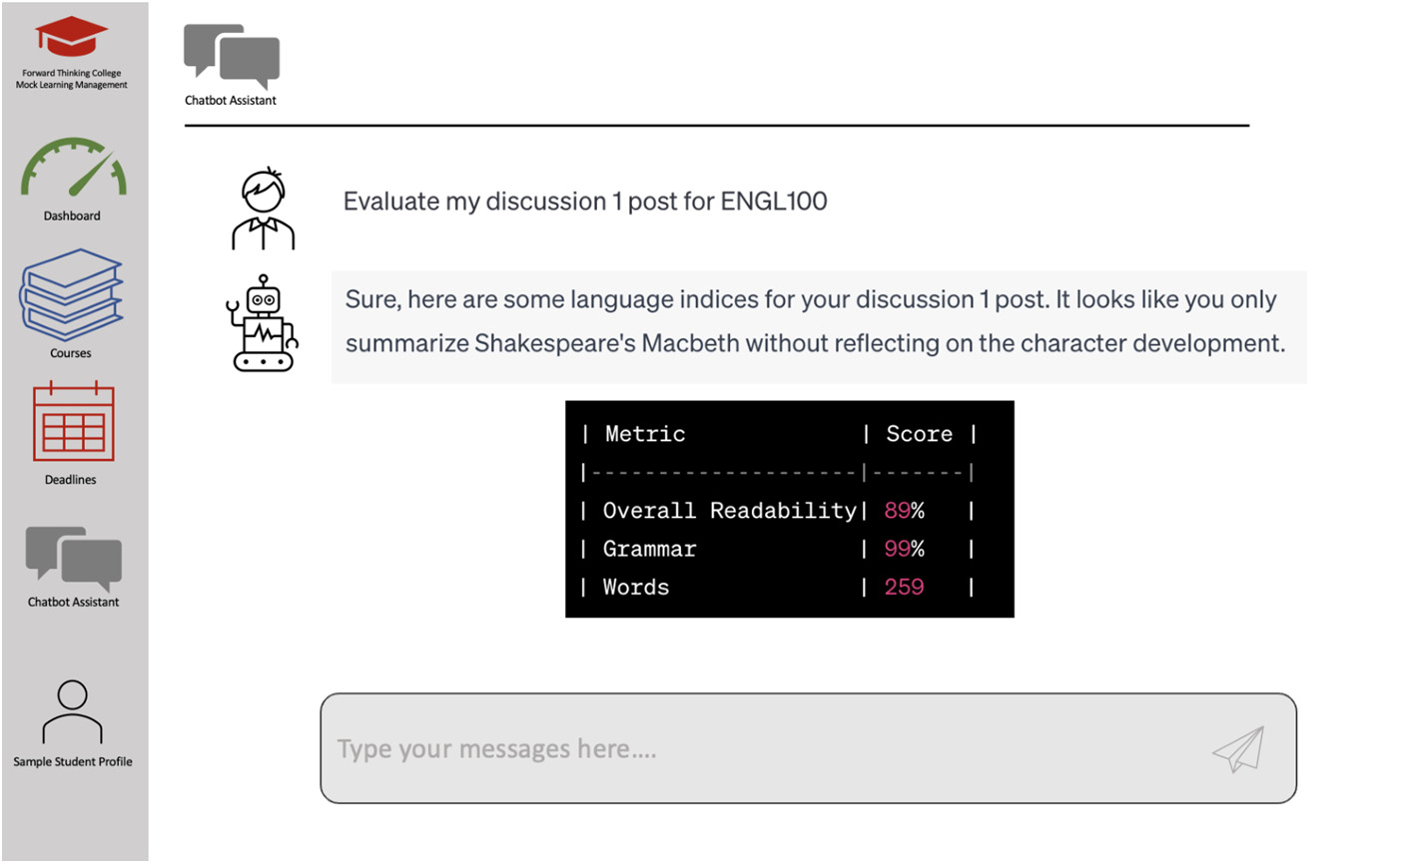Click the Dashboard label in sidebar
The height and width of the screenshot is (862, 1401).
pos(72,215)
